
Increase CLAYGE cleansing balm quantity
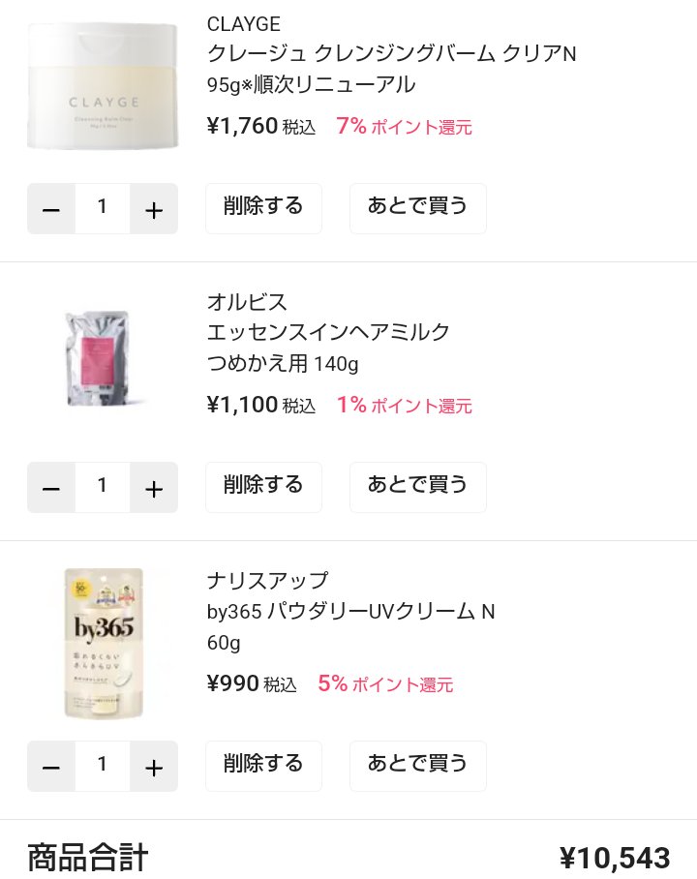[x=154, y=209]
